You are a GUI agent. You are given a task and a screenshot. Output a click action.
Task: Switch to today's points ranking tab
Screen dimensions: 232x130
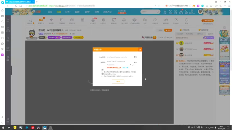[x=180, y=34]
